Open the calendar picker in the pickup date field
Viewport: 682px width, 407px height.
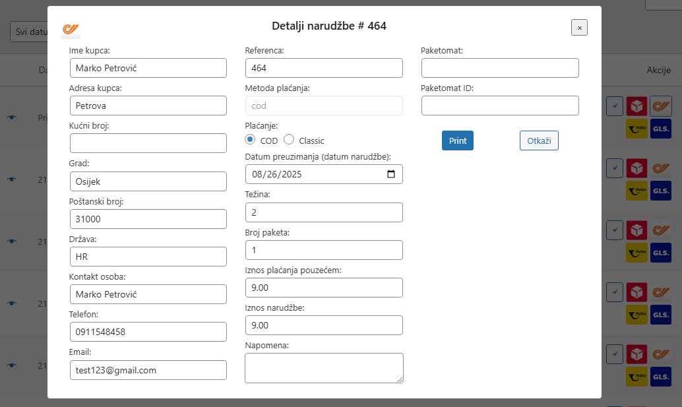[x=390, y=174]
